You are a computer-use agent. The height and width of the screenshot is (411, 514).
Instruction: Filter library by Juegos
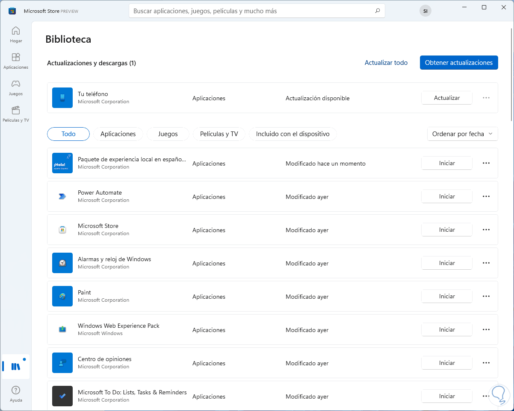[168, 134]
